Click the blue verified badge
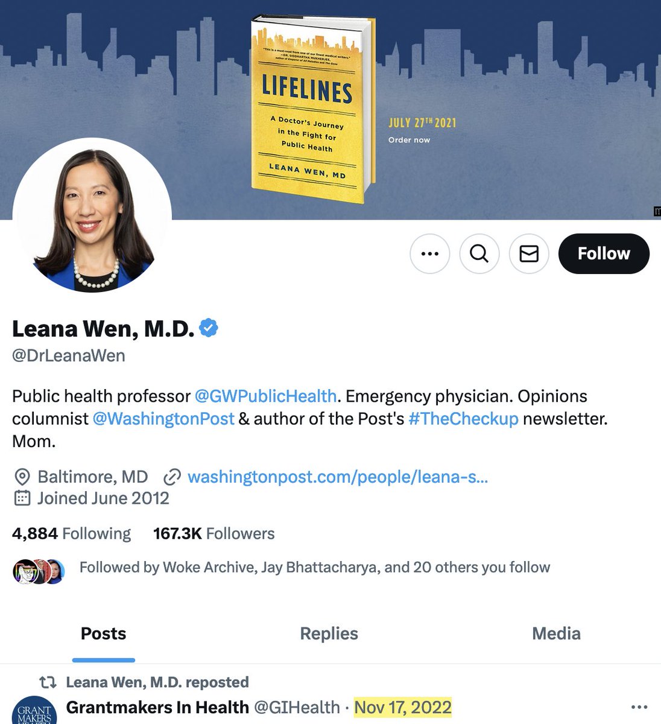 pos(209,328)
